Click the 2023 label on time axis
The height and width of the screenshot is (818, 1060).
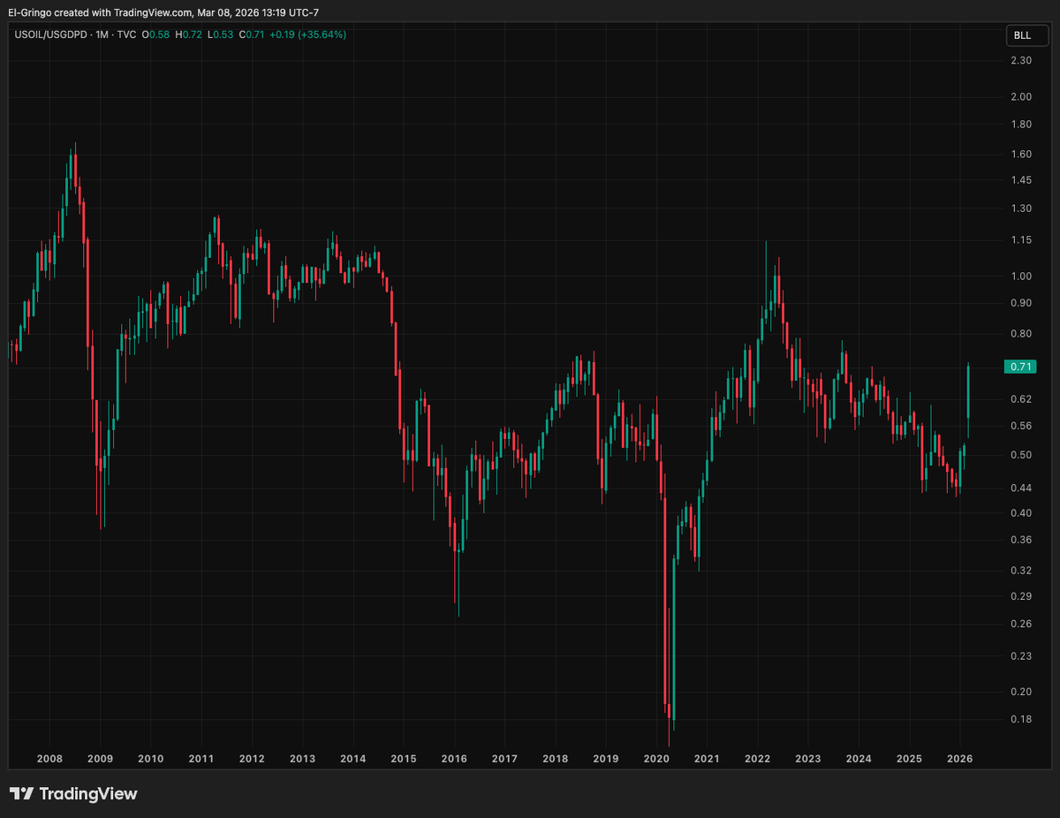[x=808, y=759]
